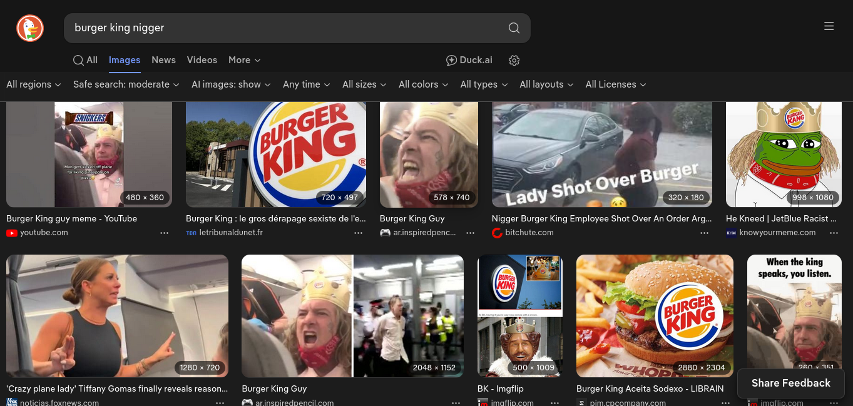Open the search settings gear icon
This screenshot has width=853, height=406.
[x=514, y=61]
